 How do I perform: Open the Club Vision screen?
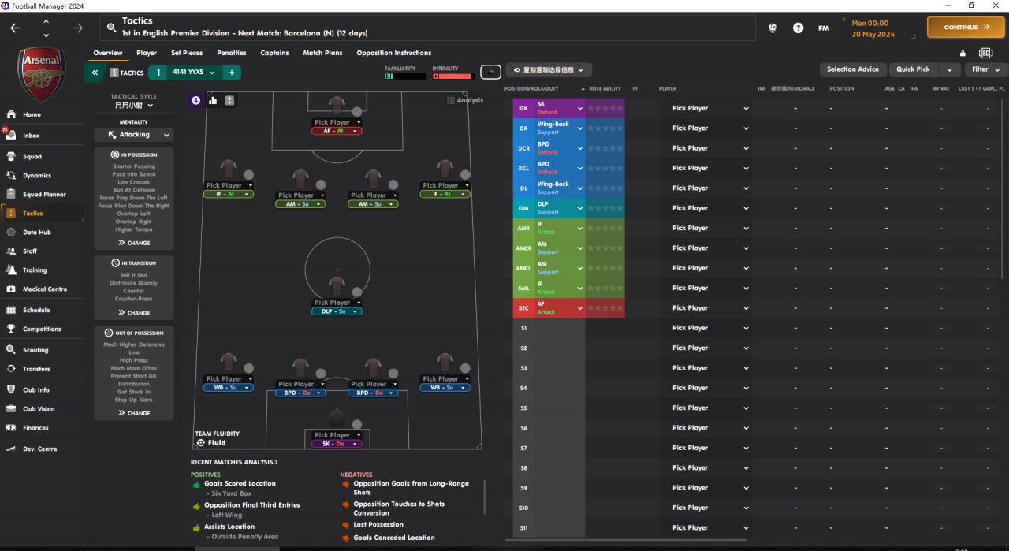coord(39,408)
